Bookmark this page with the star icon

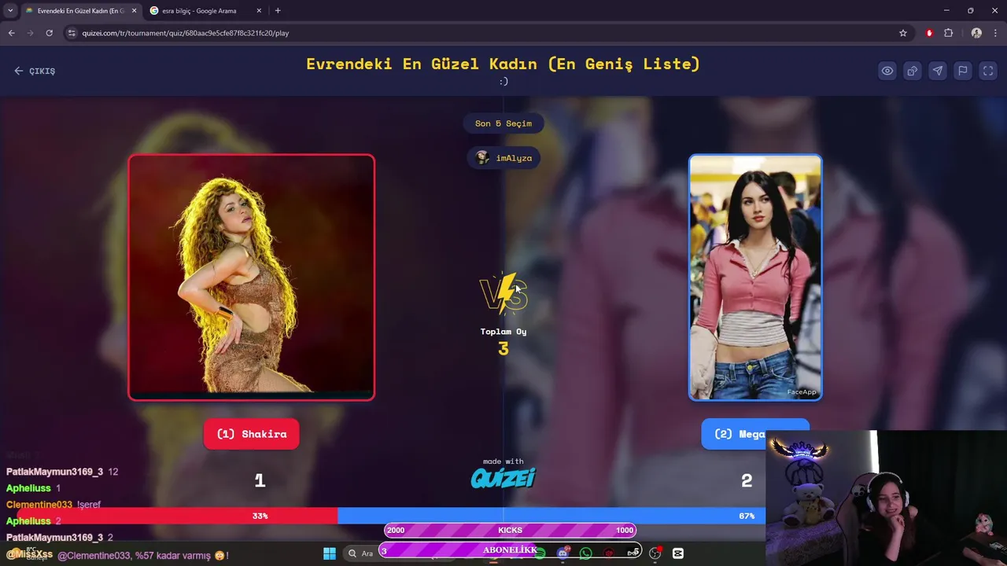click(x=903, y=33)
